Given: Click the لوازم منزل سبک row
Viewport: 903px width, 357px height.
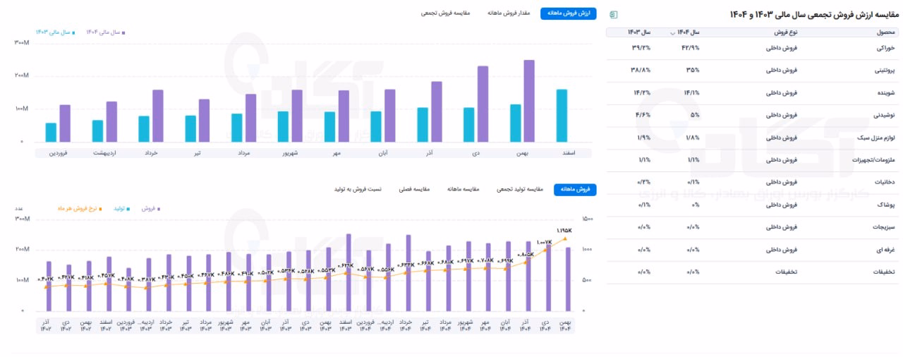Looking at the screenshot, I should pyautogui.click(x=752, y=138).
